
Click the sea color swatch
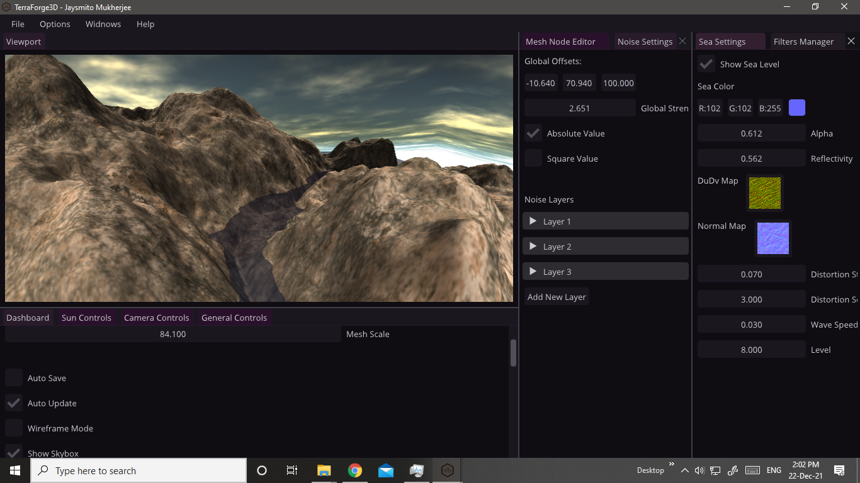coord(797,108)
